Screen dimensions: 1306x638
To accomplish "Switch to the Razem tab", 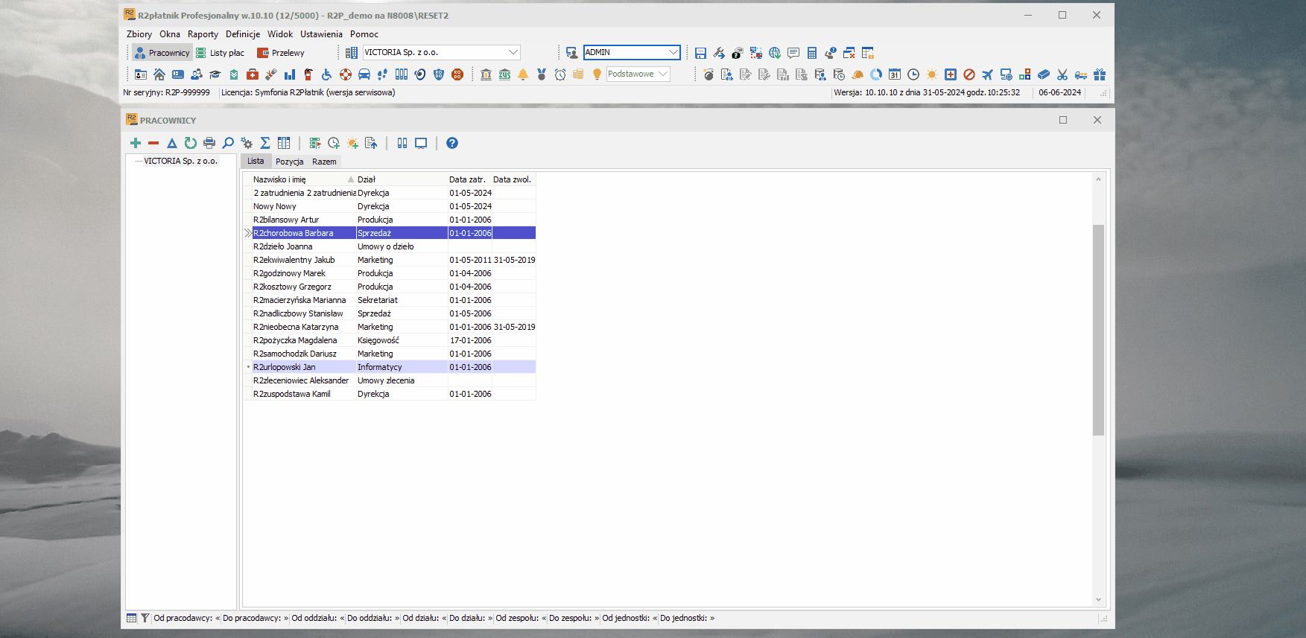I will [x=324, y=162].
